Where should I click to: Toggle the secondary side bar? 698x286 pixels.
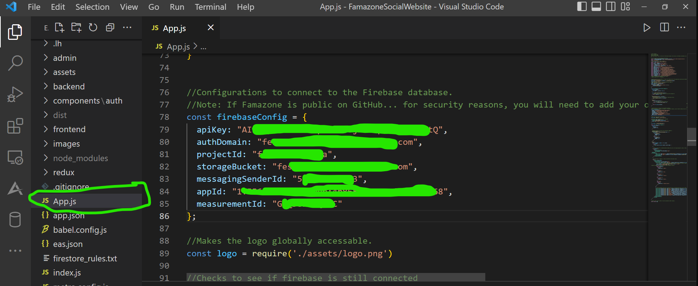coord(611,7)
